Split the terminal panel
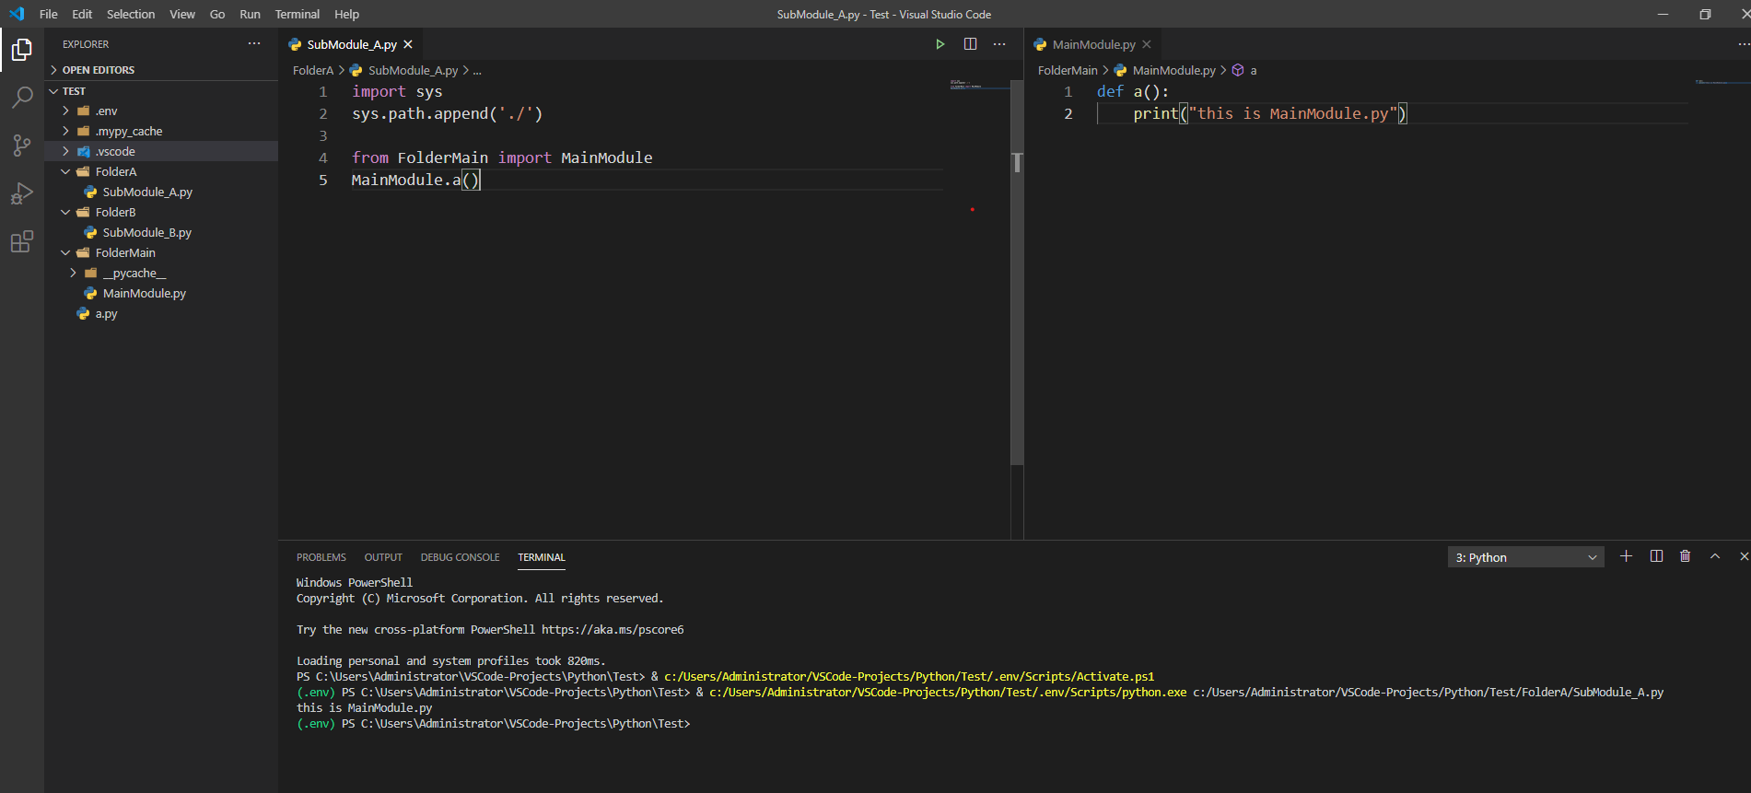This screenshot has height=793, width=1751. click(1656, 556)
